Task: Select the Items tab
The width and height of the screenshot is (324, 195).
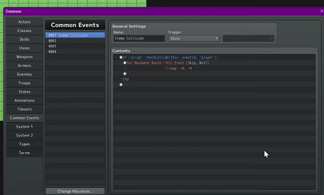Action: [x=24, y=48]
